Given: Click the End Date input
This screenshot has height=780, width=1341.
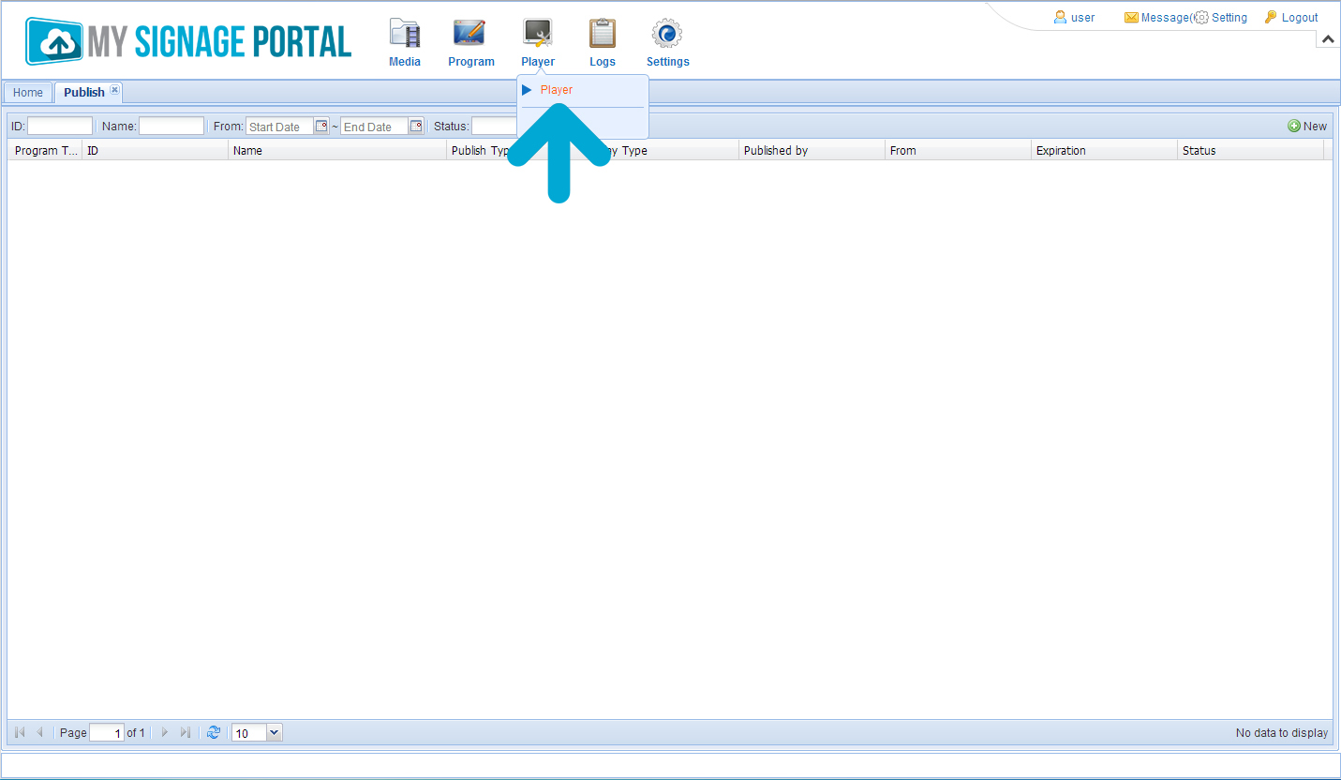Looking at the screenshot, I should click(374, 127).
